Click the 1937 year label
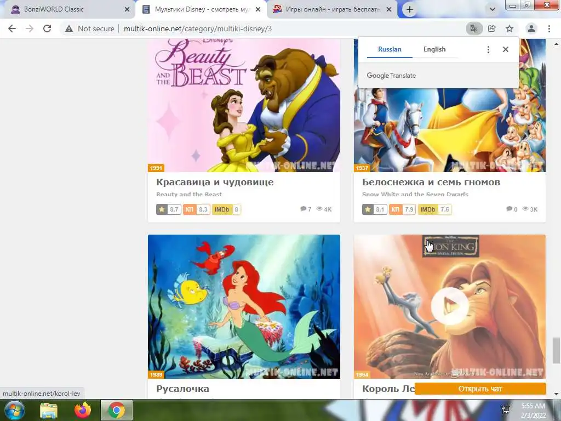The height and width of the screenshot is (421, 561). pyautogui.click(x=362, y=168)
